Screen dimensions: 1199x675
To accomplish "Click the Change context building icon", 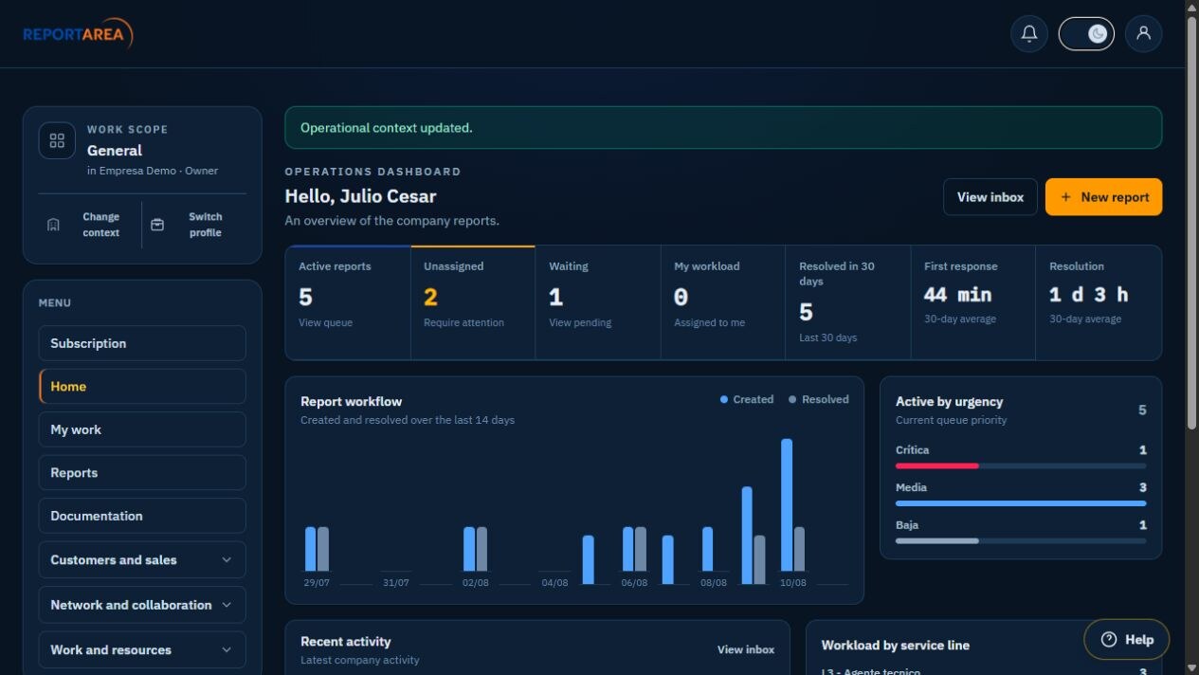I will coord(54,225).
